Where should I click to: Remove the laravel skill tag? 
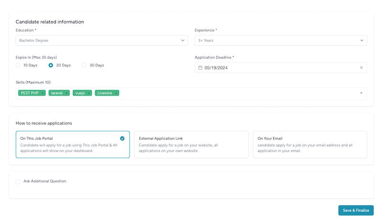click(67, 93)
